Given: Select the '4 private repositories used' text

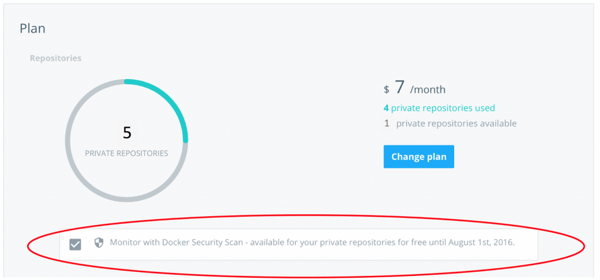Looking at the screenshot, I should point(439,108).
